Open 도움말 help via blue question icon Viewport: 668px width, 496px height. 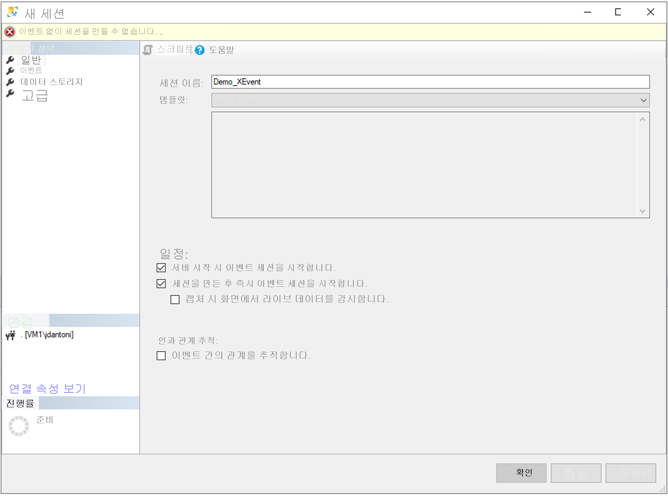coord(200,50)
